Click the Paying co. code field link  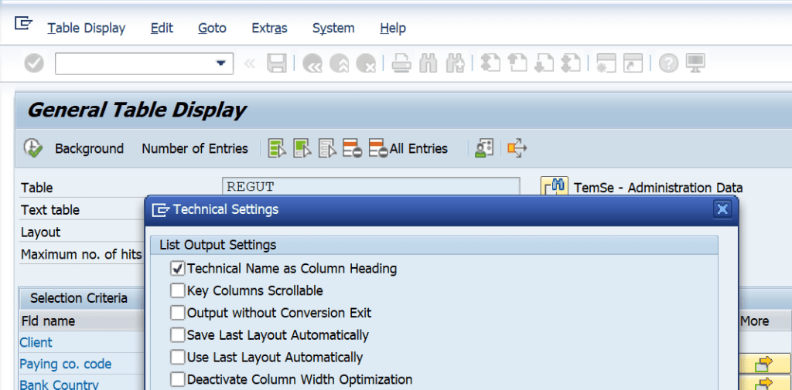click(66, 365)
